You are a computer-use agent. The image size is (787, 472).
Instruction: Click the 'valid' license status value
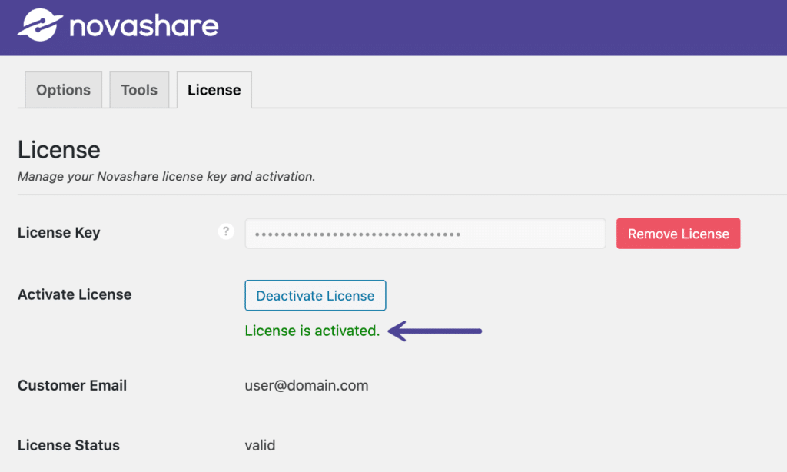coord(260,445)
